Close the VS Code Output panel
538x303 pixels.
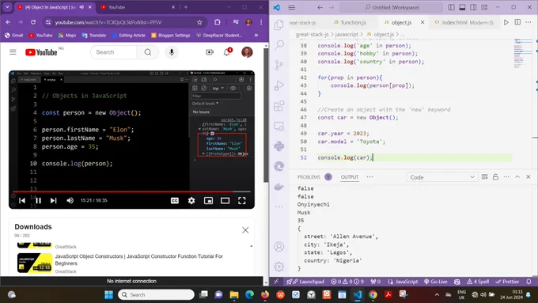529,176
